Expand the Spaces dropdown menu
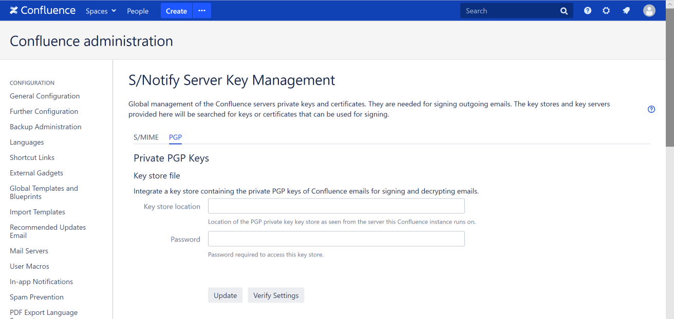This screenshot has height=319, width=674. (101, 11)
